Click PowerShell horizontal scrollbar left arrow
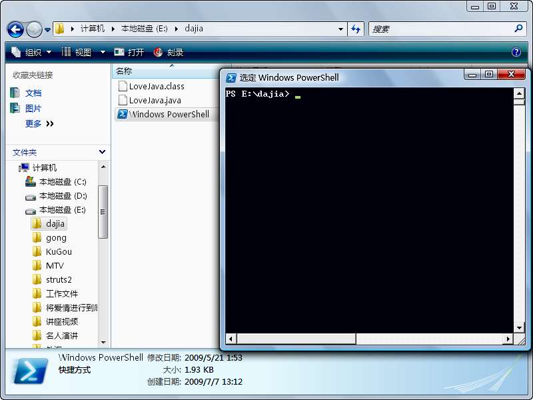The image size is (533, 400). [x=231, y=339]
